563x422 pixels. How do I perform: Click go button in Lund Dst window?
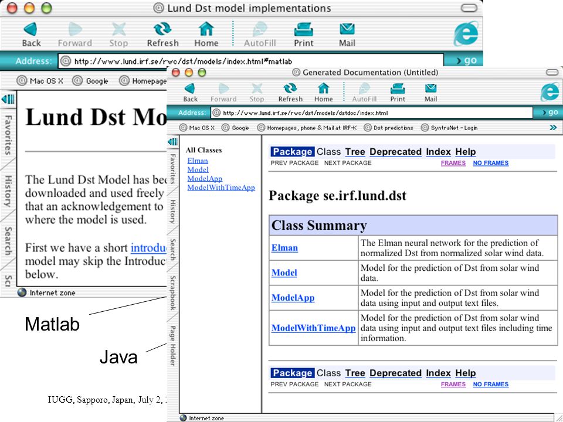coord(466,60)
